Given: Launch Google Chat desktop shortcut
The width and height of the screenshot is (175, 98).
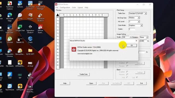Looking at the screenshot, I should [x=20, y=28].
